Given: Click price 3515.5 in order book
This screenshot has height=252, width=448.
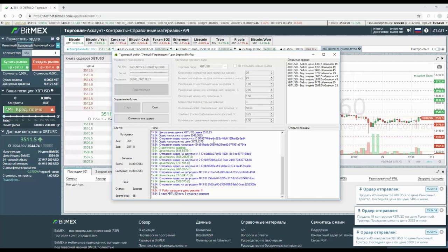Looking at the screenshot, I should click(88, 70).
